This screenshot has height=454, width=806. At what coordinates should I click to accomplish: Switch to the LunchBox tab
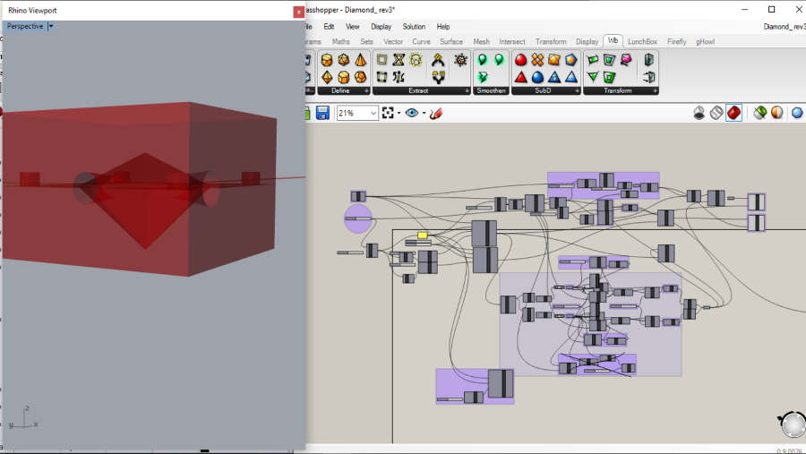pos(642,42)
